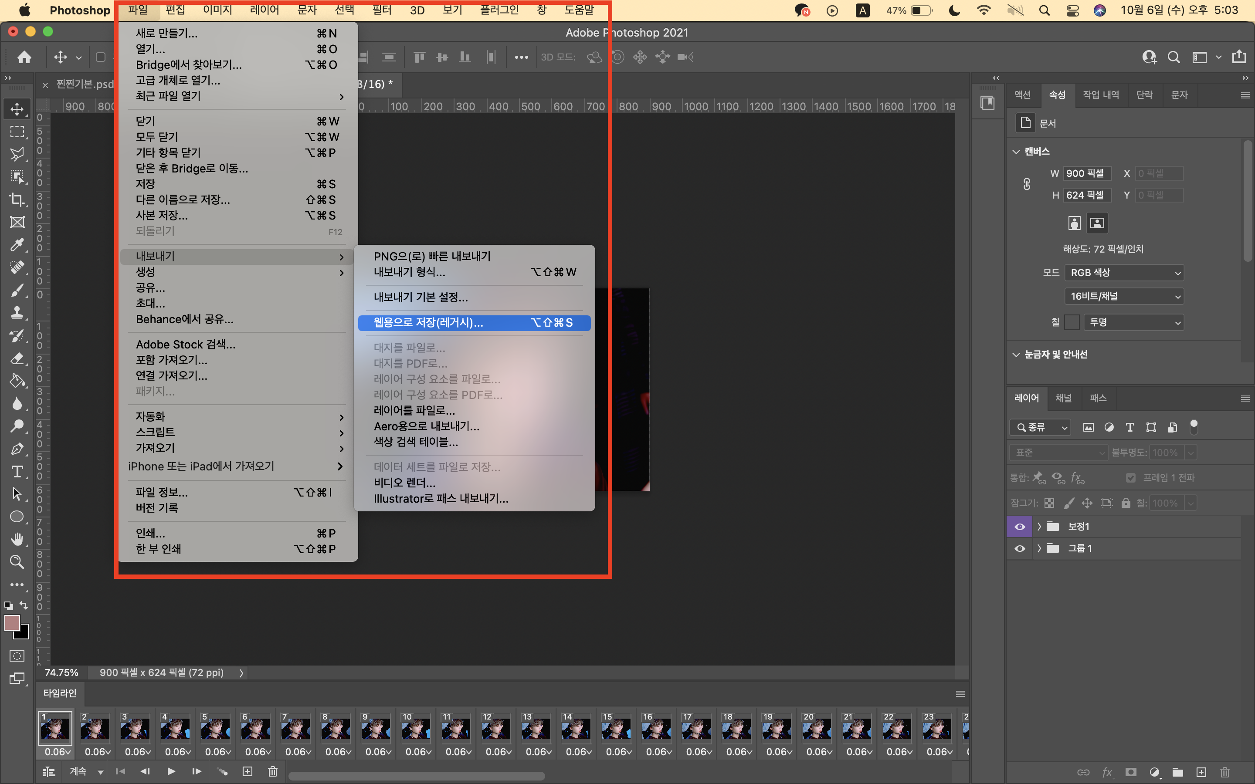Select the Type tool in the toolbar
Viewport: 1255px width, 784px height.
[x=17, y=471]
